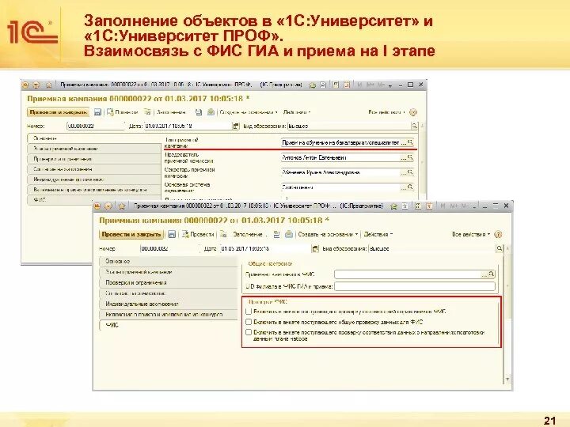This screenshot has width=570, height=427.
Task: Click the help question-mark icon in back window
Action: click(x=413, y=112)
